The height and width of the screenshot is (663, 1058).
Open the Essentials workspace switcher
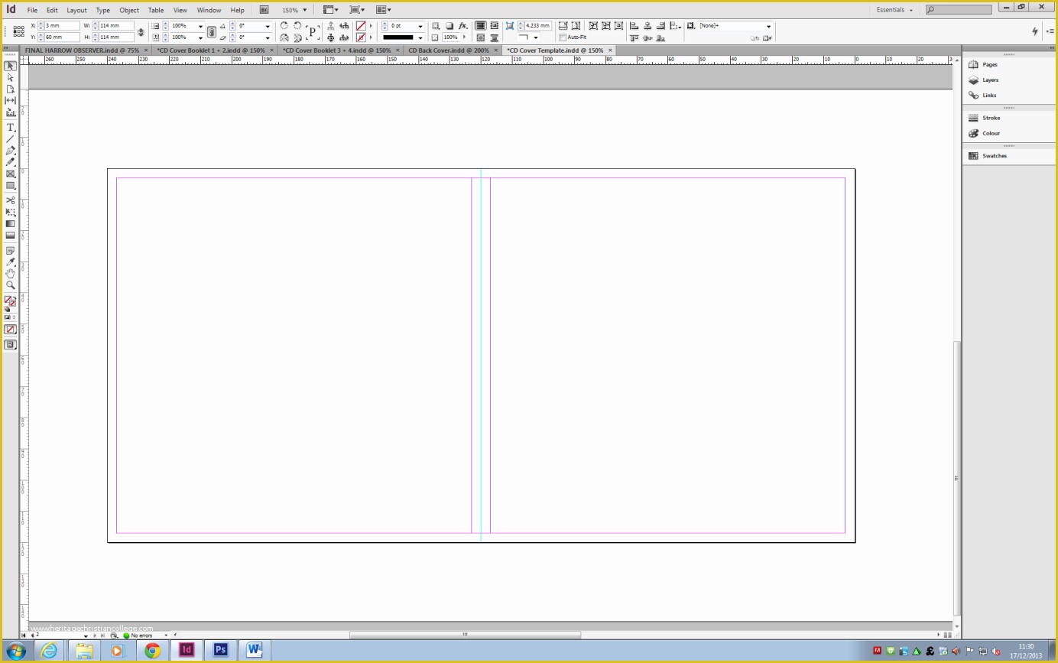(x=894, y=10)
